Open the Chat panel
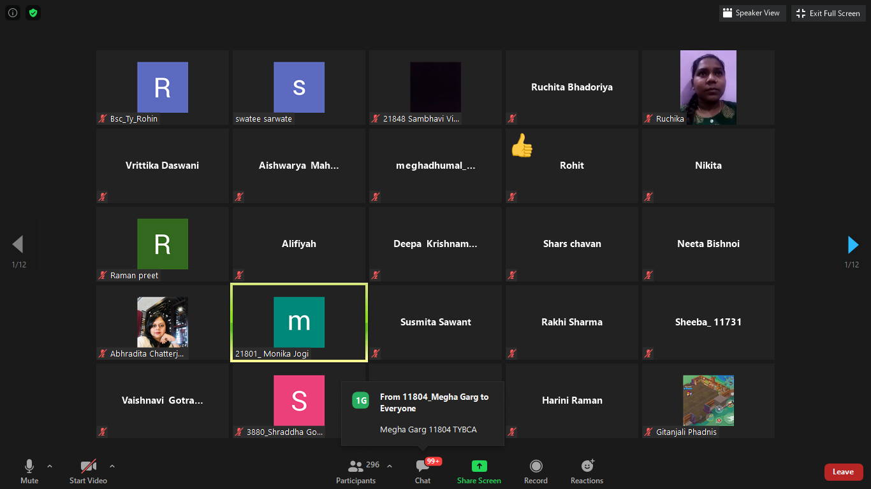The image size is (871, 489). tap(423, 472)
